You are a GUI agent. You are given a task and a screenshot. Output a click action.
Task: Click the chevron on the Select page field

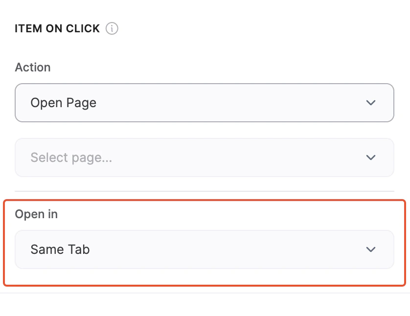pyautogui.click(x=371, y=158)
